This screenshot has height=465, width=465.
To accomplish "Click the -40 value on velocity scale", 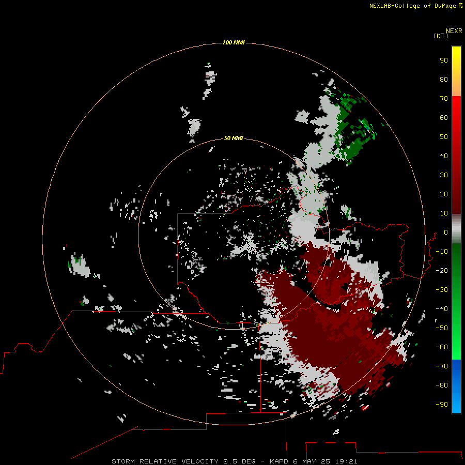I will coord(442,309).
